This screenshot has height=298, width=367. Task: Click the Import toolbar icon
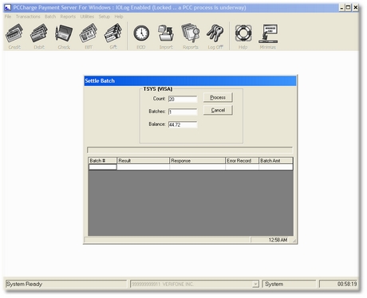(x=166, y=36)
